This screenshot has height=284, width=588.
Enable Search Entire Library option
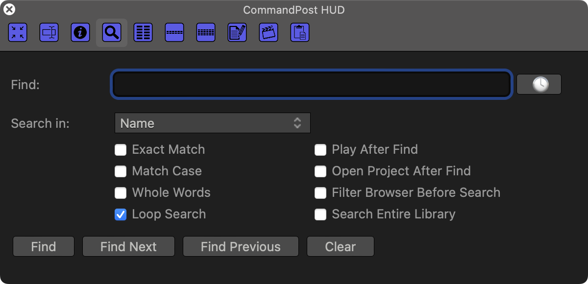(320, 214)
